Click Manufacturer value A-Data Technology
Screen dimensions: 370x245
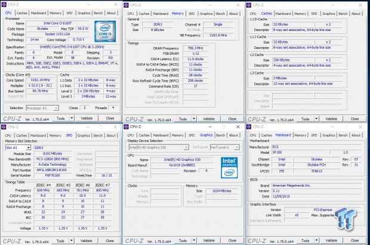53,165
